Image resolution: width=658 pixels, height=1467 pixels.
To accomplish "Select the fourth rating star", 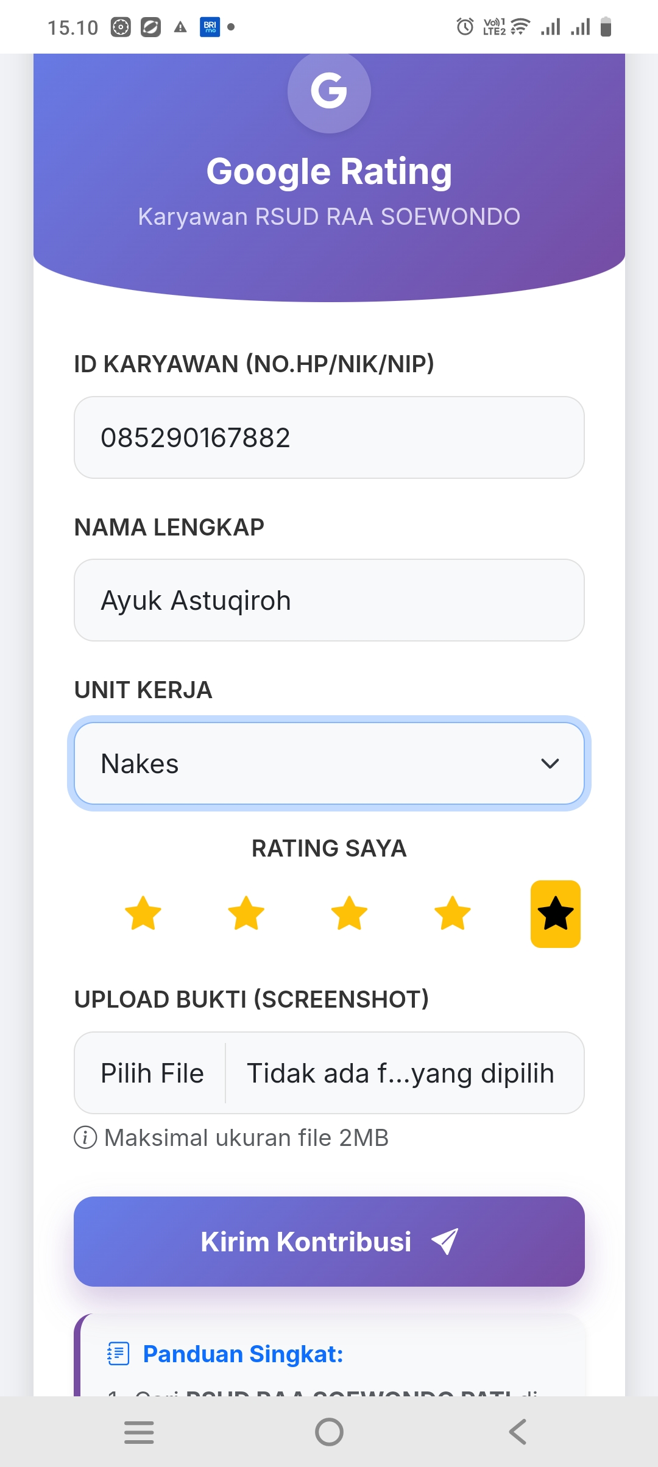I will 453,913.
